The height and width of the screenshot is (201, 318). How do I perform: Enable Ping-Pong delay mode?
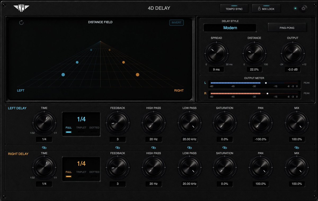click(287, 28)
